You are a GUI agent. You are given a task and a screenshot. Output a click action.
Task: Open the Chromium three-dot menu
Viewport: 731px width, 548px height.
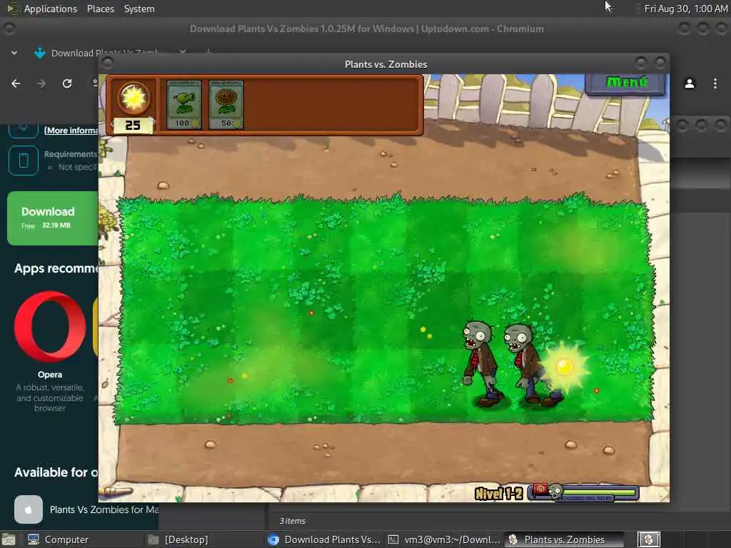(x=715, y=83)
